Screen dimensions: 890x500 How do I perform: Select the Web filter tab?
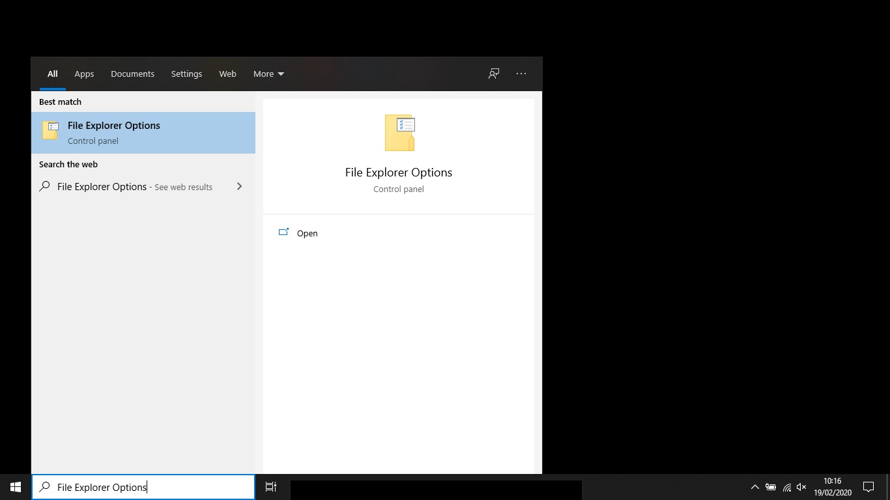click(x=227, y=74)
